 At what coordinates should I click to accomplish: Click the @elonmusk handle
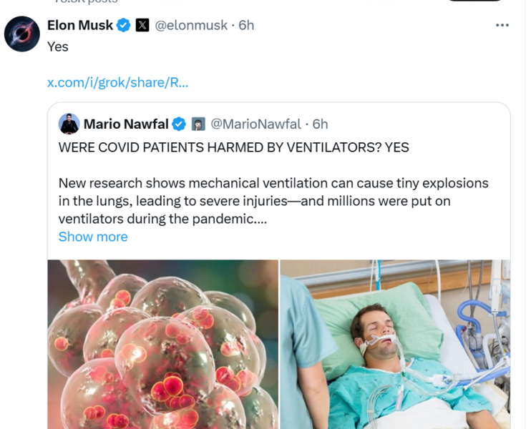(191, 25)
